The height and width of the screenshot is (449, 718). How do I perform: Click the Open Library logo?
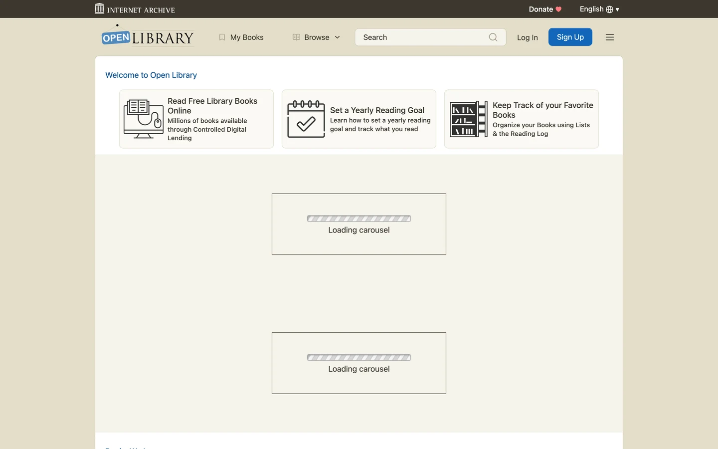pos(148,36)
